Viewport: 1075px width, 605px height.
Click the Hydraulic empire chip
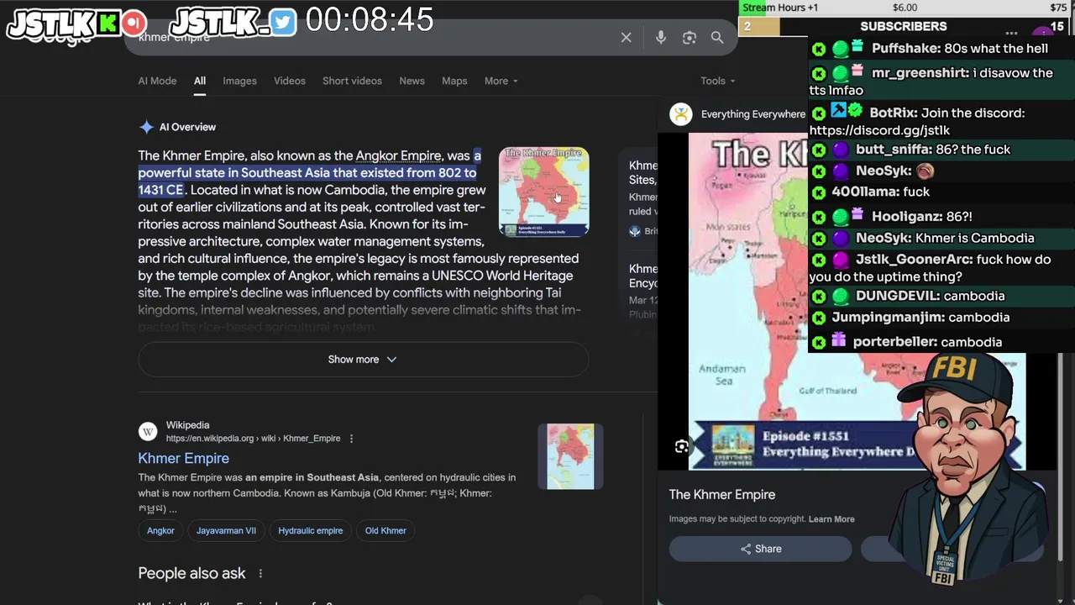(311, 530)
